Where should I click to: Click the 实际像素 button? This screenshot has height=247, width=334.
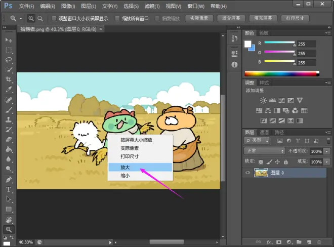click(x=199, y=18)
